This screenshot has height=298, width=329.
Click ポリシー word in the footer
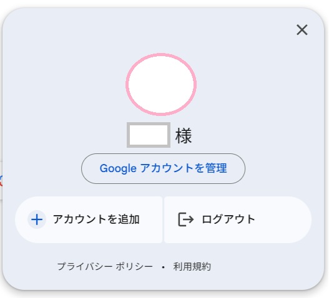(134, 267)
